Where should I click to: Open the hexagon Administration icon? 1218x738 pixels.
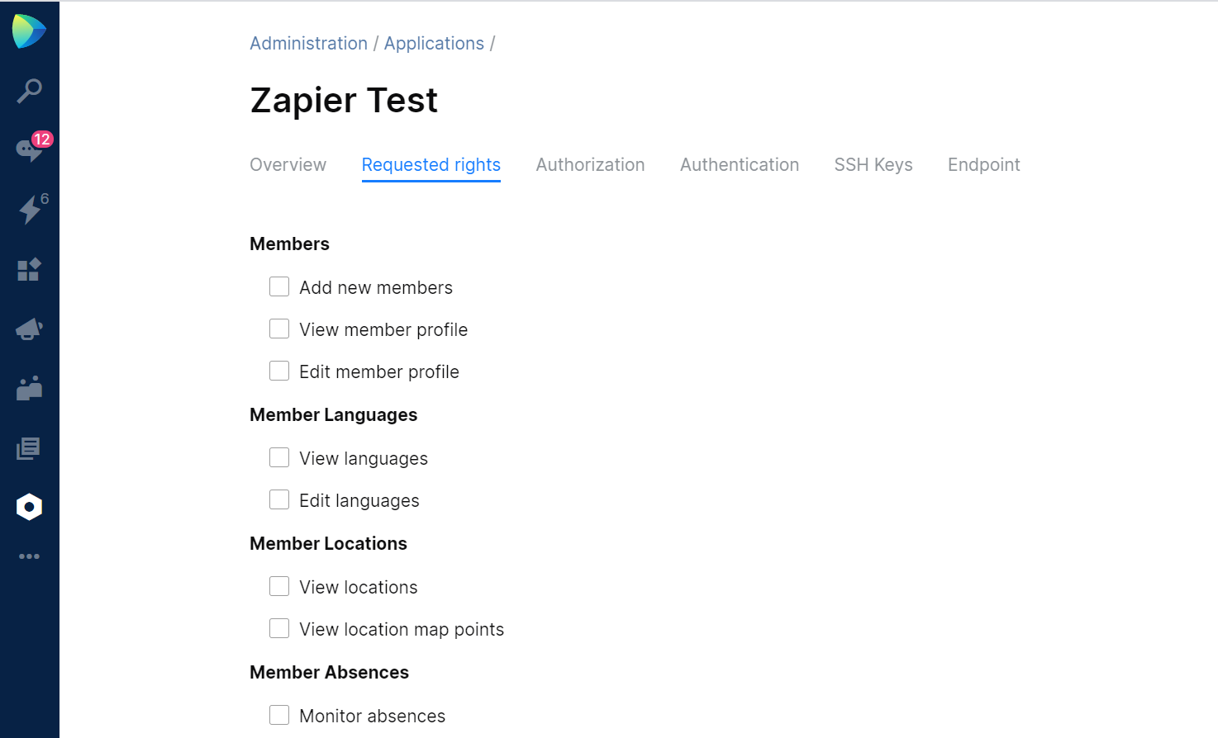point(29,507)
